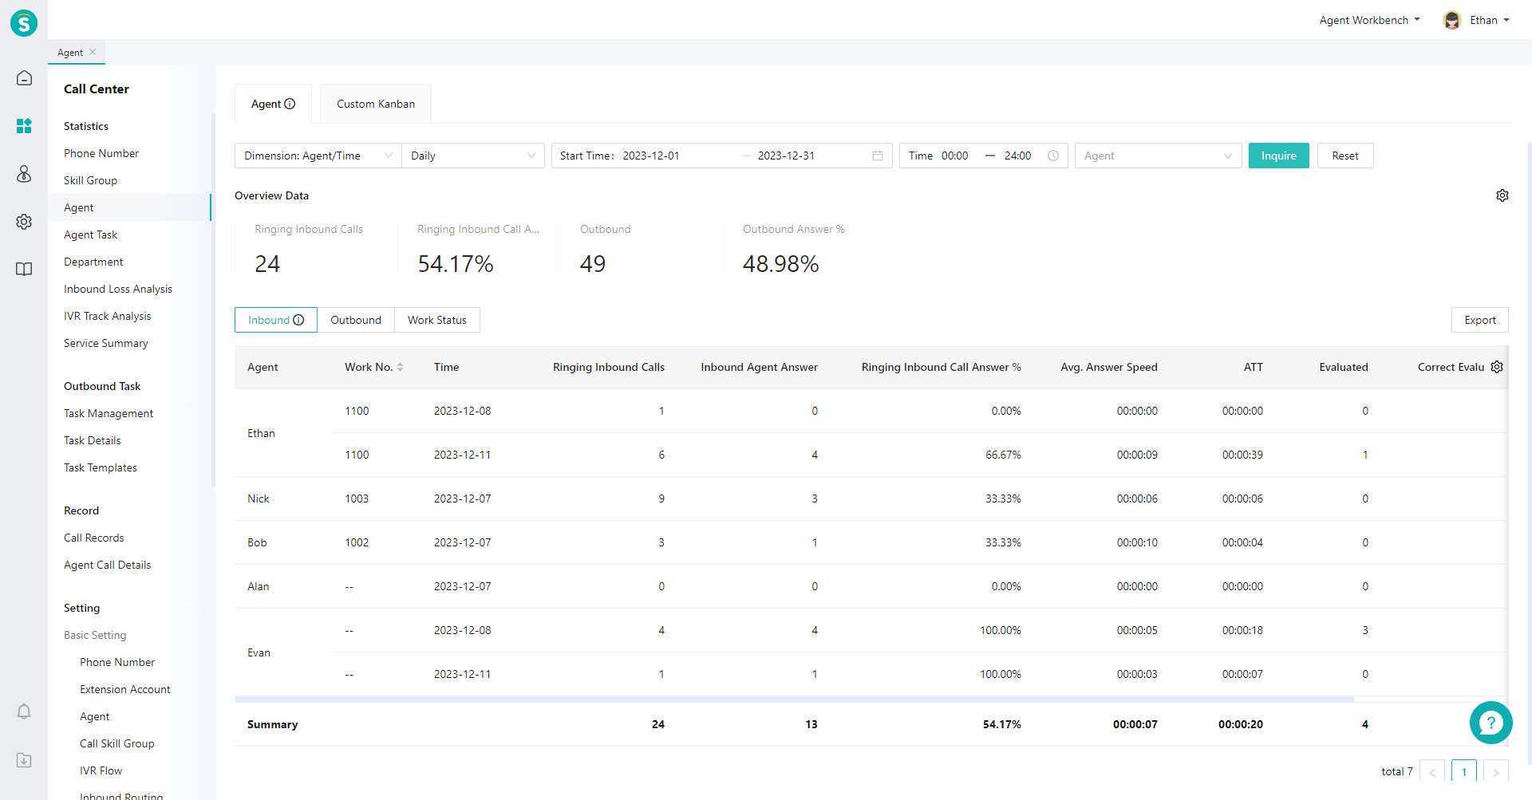Open Agent Call Details
The width and height of the screenshot is (1532, 800).
point(107,565)
